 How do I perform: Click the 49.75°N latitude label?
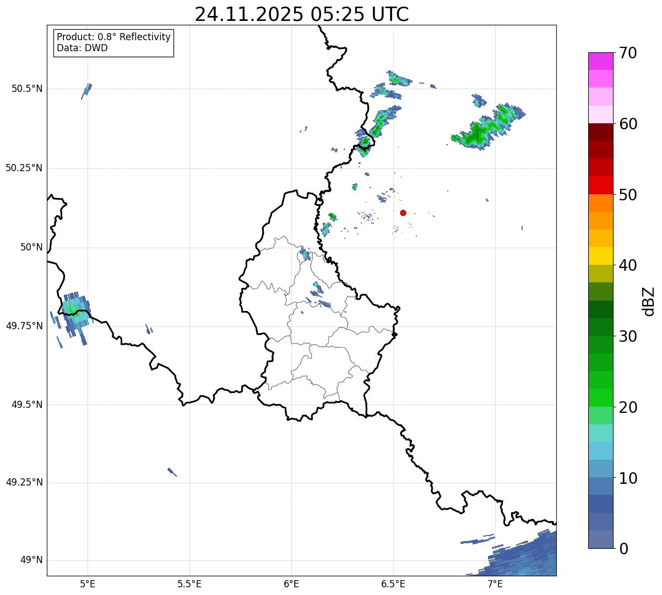[24, 326]
